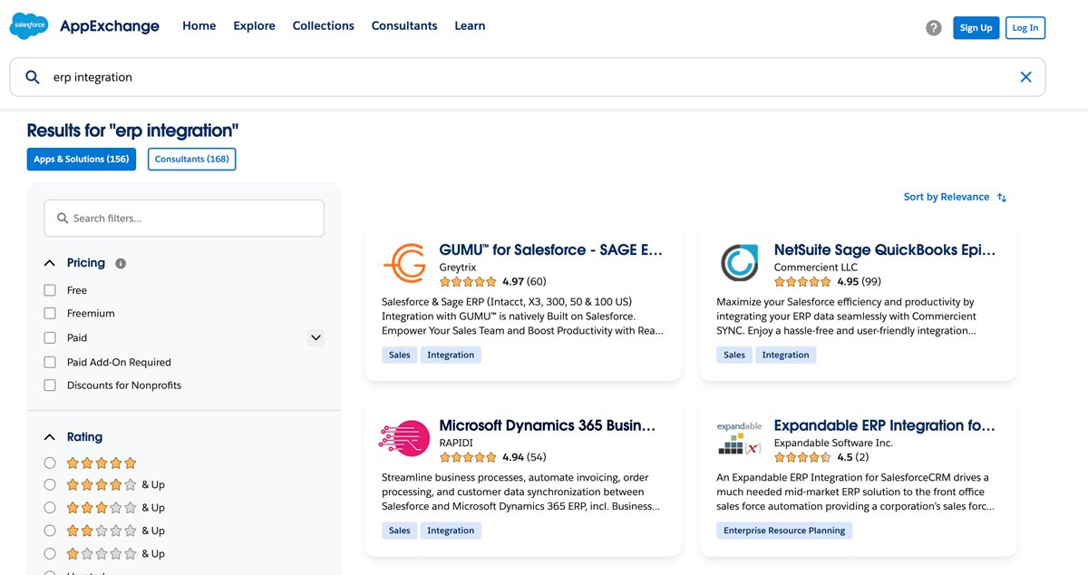
Task: Open the RAPIDI app logo
Action: pos(403,439)
